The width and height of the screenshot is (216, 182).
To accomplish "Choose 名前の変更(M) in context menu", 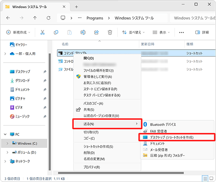I will (x=107, y=159).
